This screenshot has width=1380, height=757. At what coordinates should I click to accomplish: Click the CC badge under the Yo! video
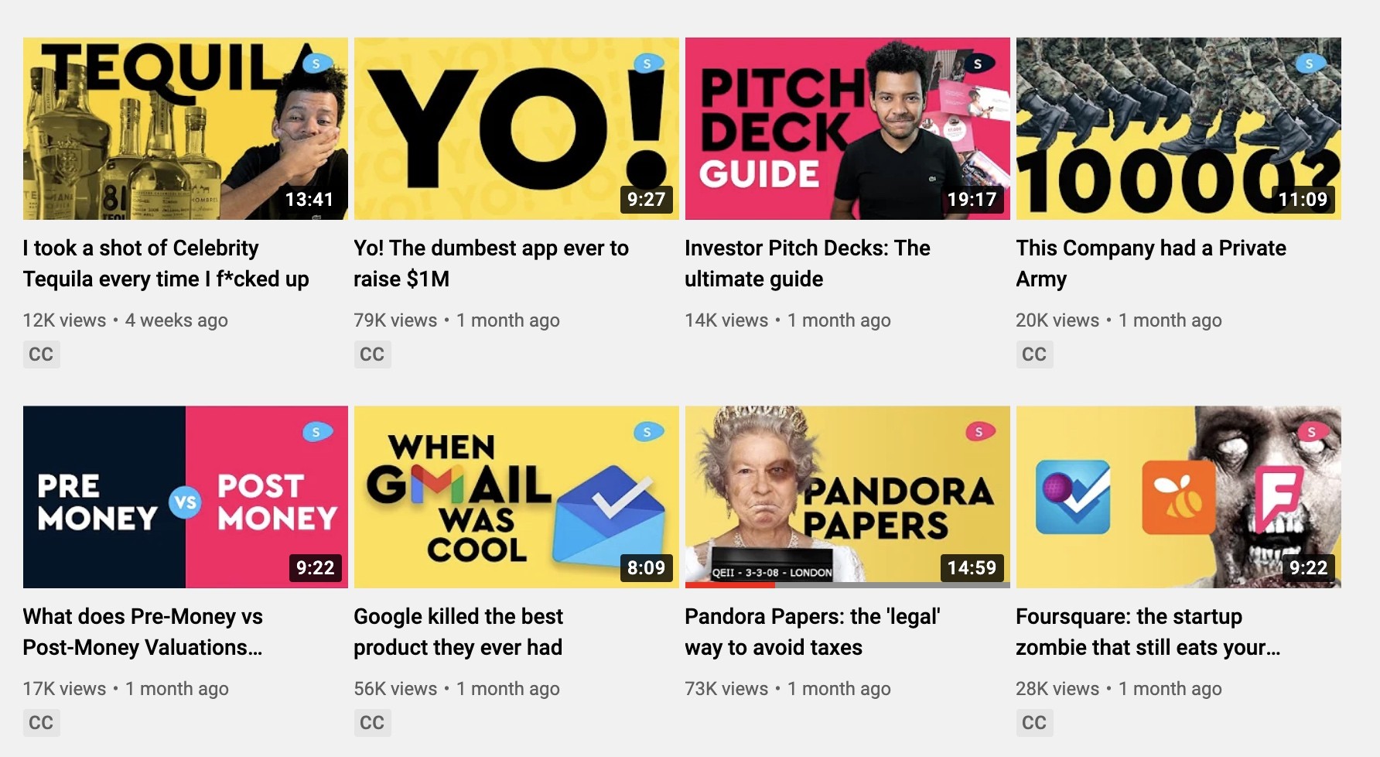coord(372,355)
